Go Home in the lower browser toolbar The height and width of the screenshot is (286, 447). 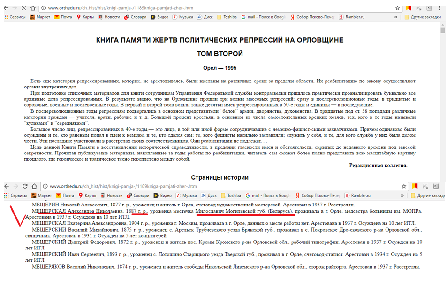click(x=34, y=186)
